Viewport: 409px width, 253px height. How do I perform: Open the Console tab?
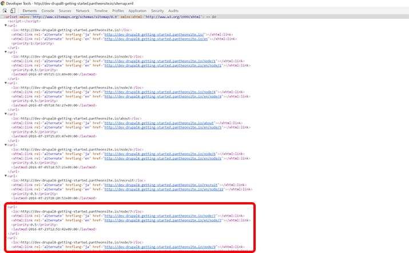[x=47, y=11]
